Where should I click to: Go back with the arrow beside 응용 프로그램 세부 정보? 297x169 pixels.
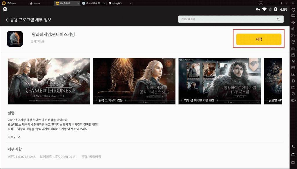(7, 20)
